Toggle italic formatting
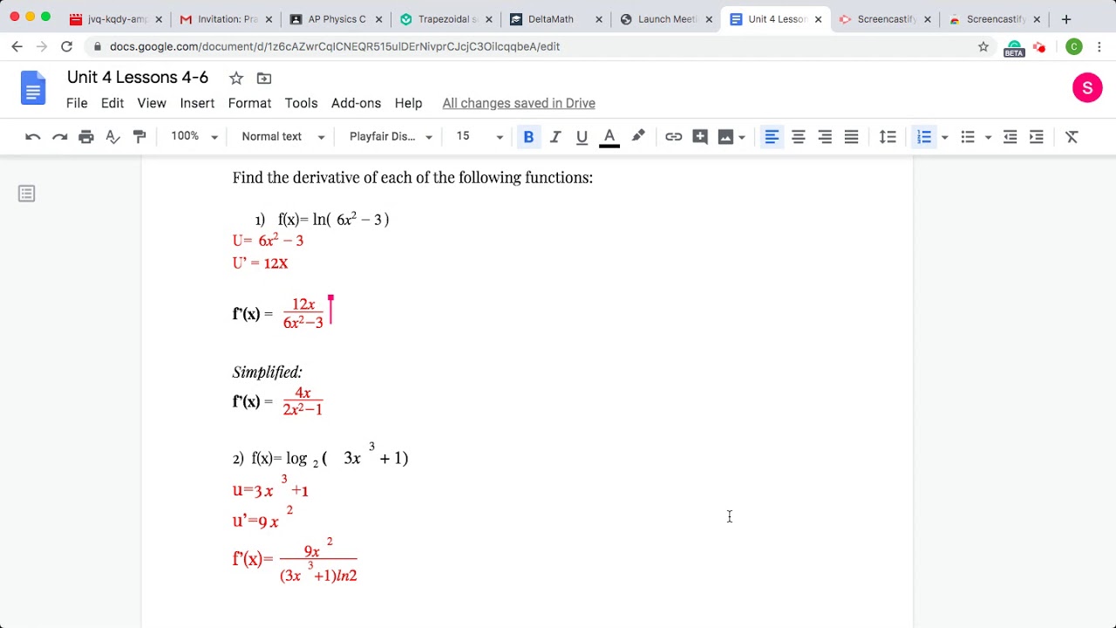This screenshot has height=628, width=1116. [x=555, y=137]
